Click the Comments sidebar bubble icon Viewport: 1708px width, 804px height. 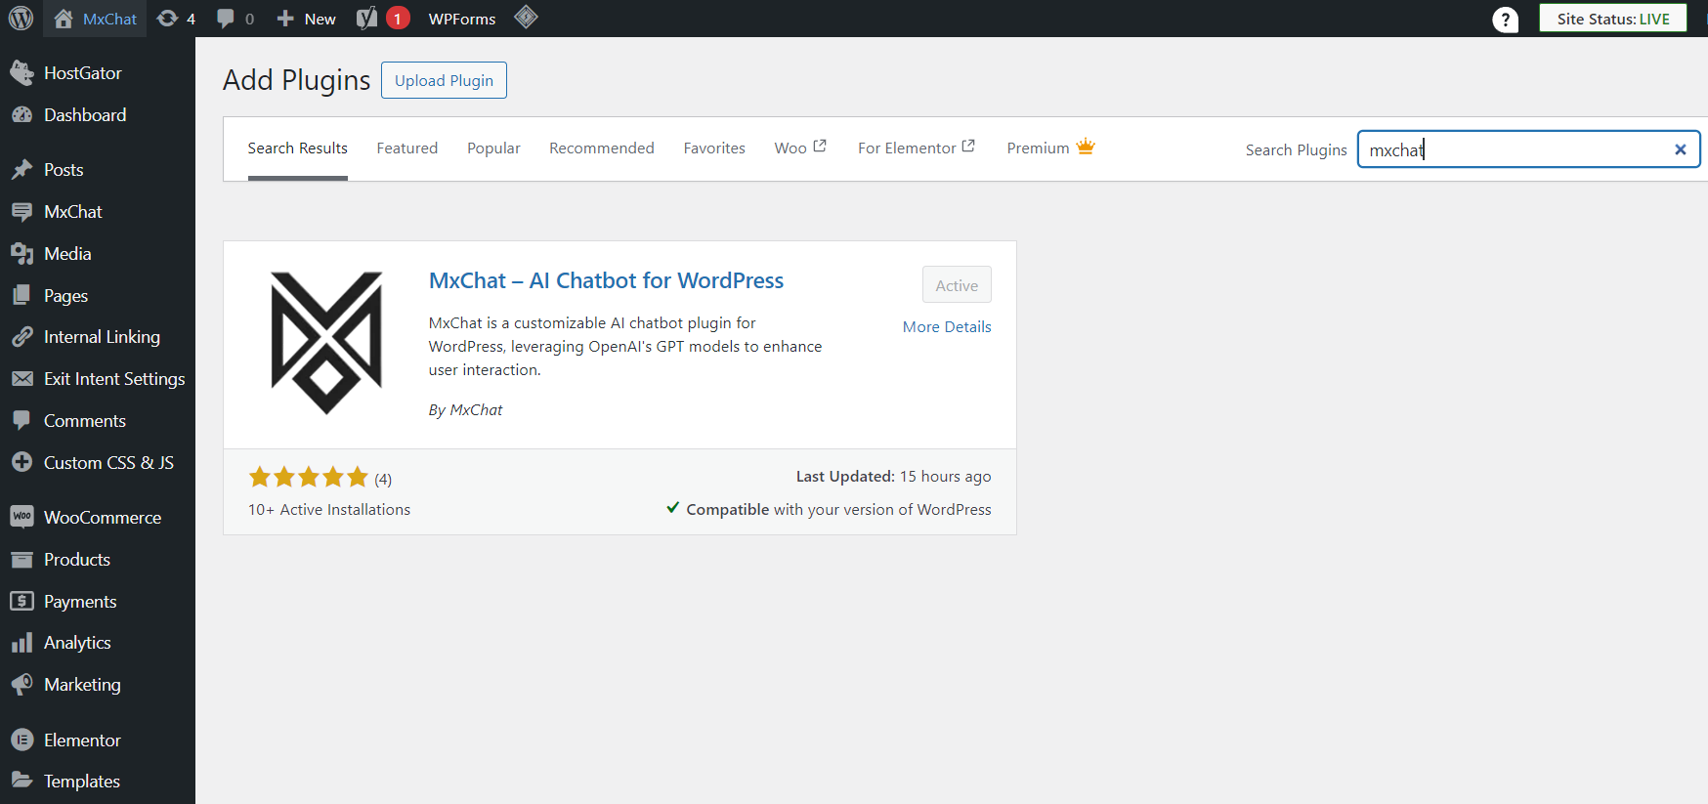coord(21,421)
